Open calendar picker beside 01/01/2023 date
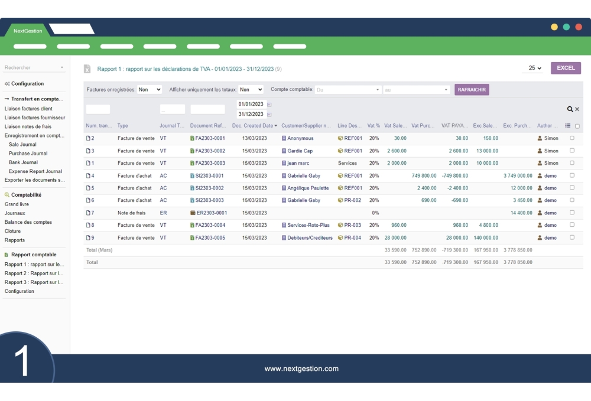The height and width of the screenshot is (401, 591). [x=269, y=105]
